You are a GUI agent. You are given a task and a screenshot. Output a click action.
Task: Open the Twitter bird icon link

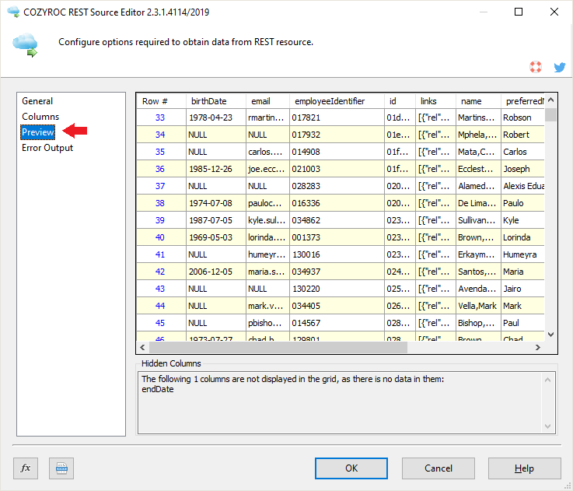(559, 68)
